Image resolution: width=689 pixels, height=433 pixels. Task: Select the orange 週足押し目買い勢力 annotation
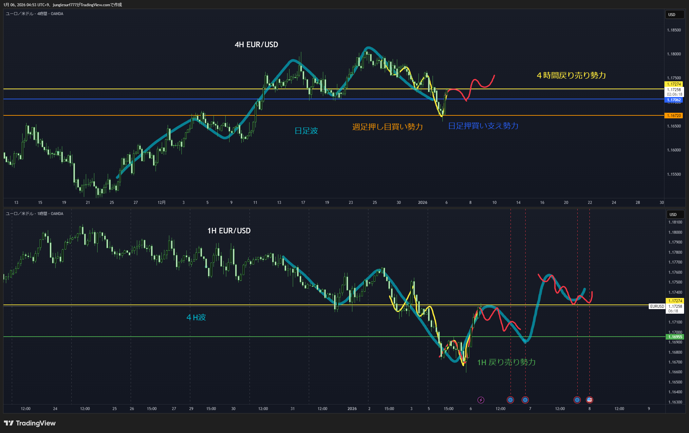coord(387,127)
